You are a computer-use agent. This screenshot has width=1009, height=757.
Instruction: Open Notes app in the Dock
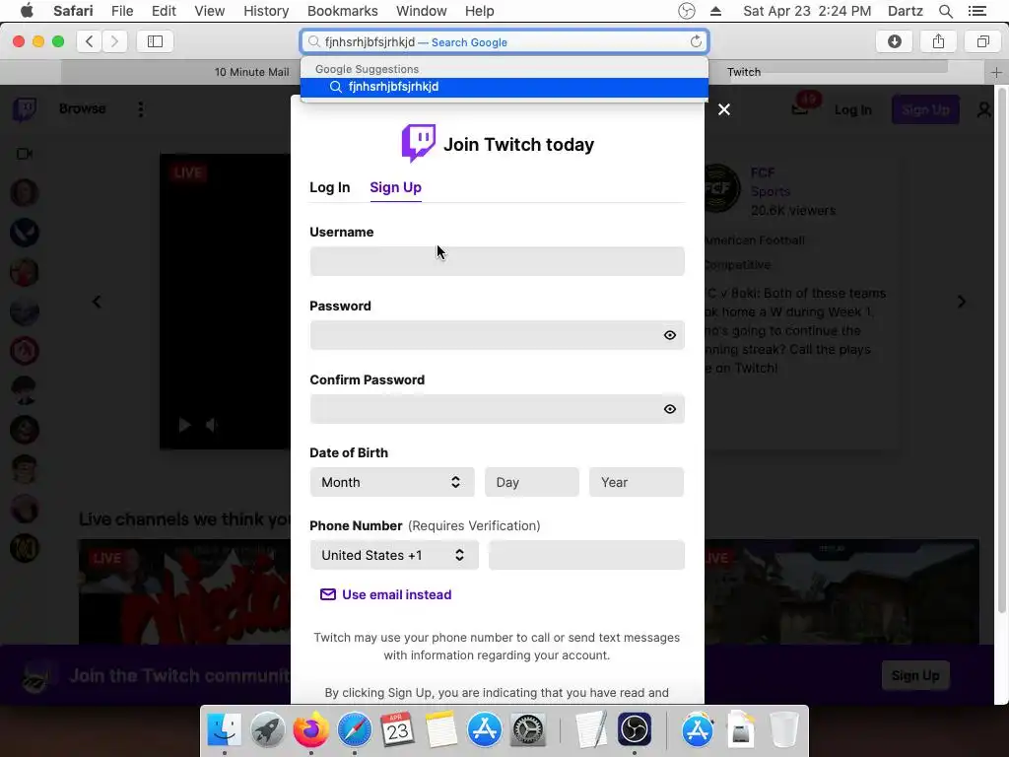click(x=440, y=730)
